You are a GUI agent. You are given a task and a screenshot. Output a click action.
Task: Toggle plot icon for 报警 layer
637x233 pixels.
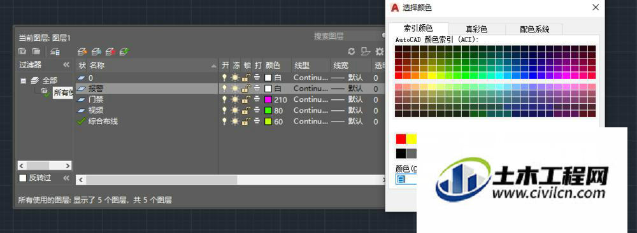point(257,88)
